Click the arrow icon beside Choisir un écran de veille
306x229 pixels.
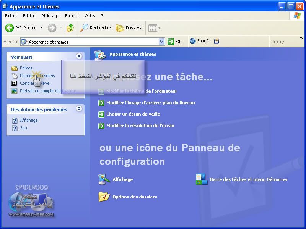coord(101,114)
